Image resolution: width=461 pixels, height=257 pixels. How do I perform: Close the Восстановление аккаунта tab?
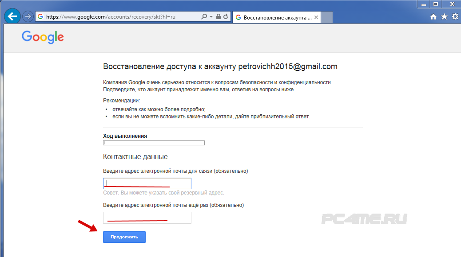[x=316, y=17]
